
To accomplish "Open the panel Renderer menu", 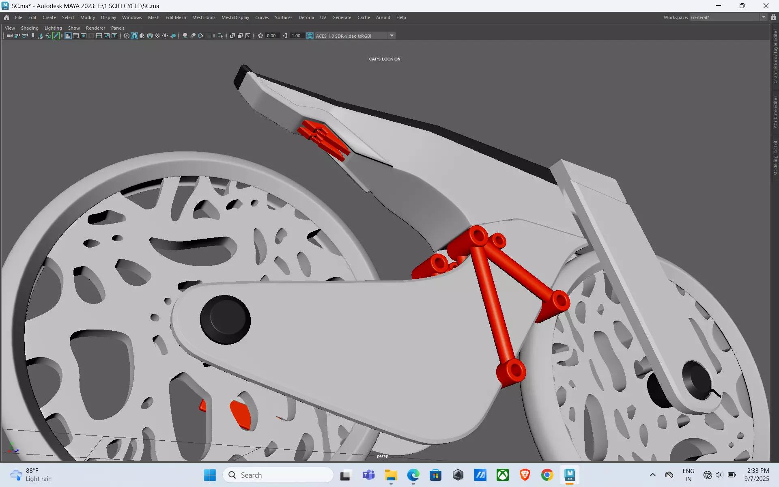I will (x=95, y=28).
